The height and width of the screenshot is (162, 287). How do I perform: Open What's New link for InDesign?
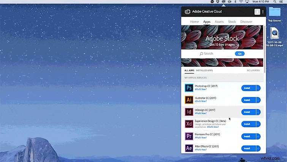pyautogui.click(x=201, y=113)
